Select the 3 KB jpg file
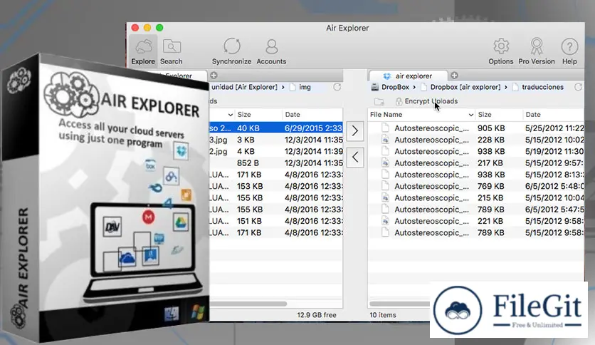This screenshot has height=345, width=595. point(276,140)
